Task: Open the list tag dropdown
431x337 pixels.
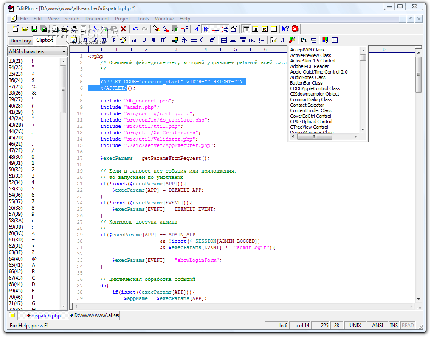Action: click(262, 40)
